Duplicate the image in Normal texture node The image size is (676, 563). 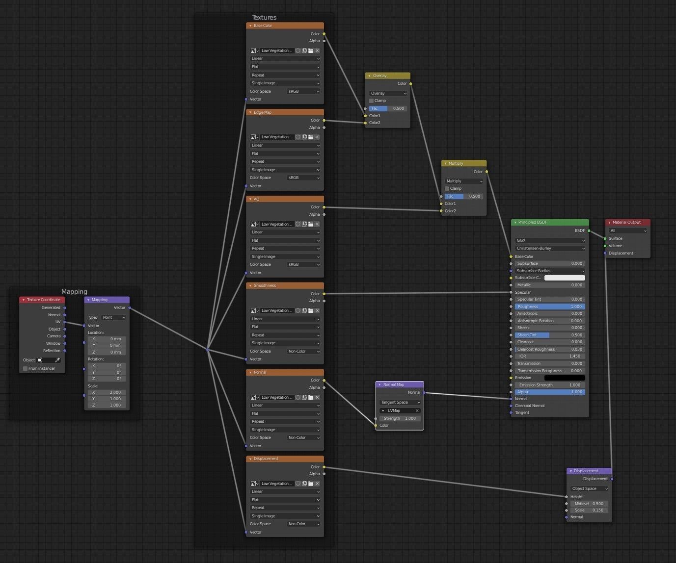coord(304,397)
